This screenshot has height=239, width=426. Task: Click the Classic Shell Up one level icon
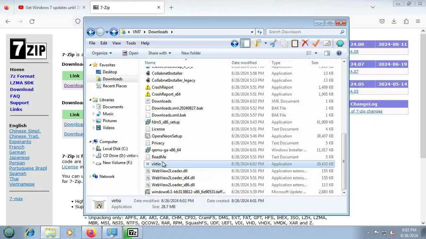pos(235,43)
